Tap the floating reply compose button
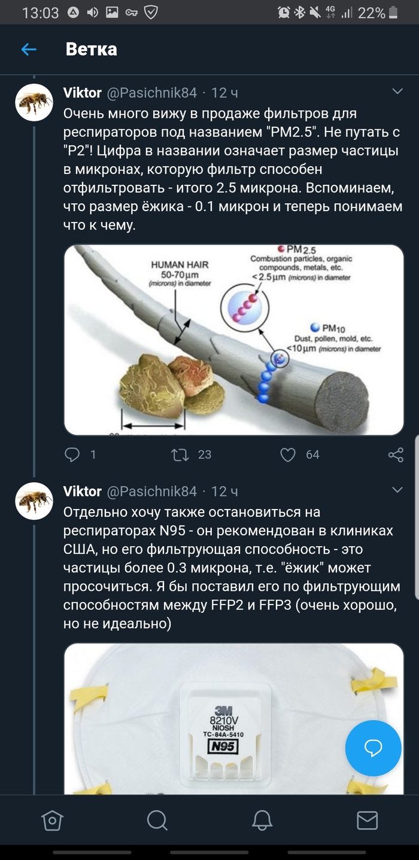 374,748
